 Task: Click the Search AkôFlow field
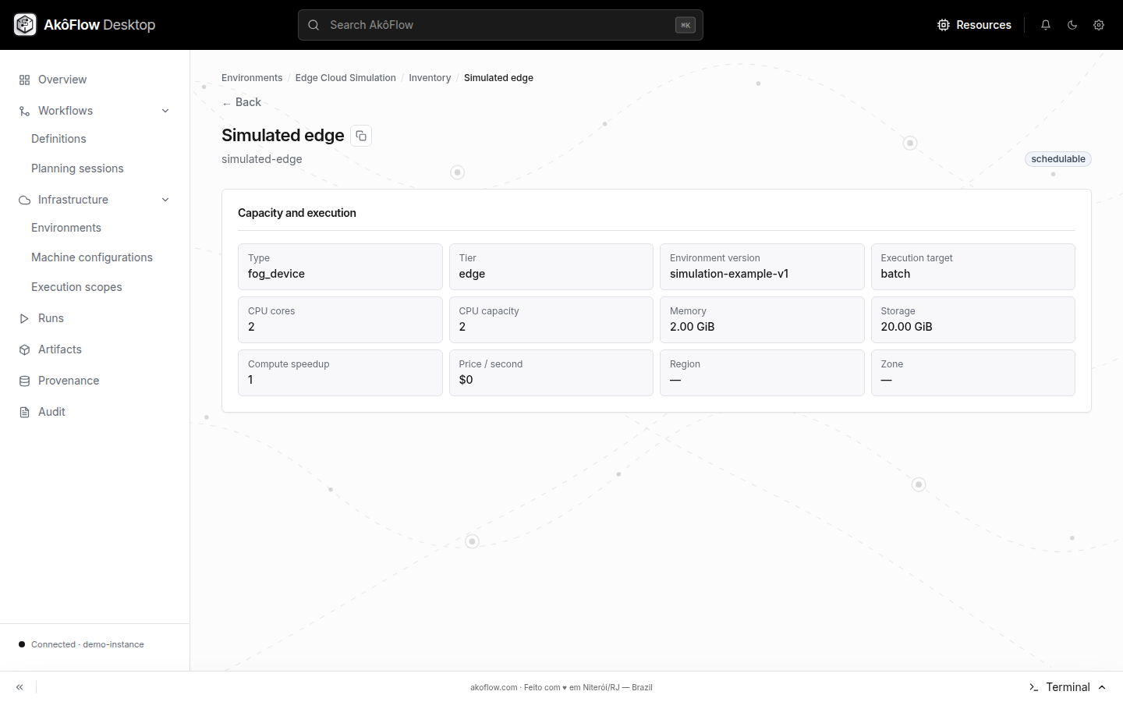pyautogui.click(x=501, y=25)
